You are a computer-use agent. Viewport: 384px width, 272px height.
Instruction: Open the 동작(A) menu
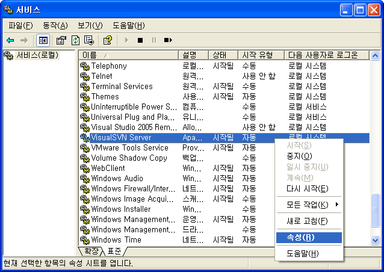(x=55, y=25)
